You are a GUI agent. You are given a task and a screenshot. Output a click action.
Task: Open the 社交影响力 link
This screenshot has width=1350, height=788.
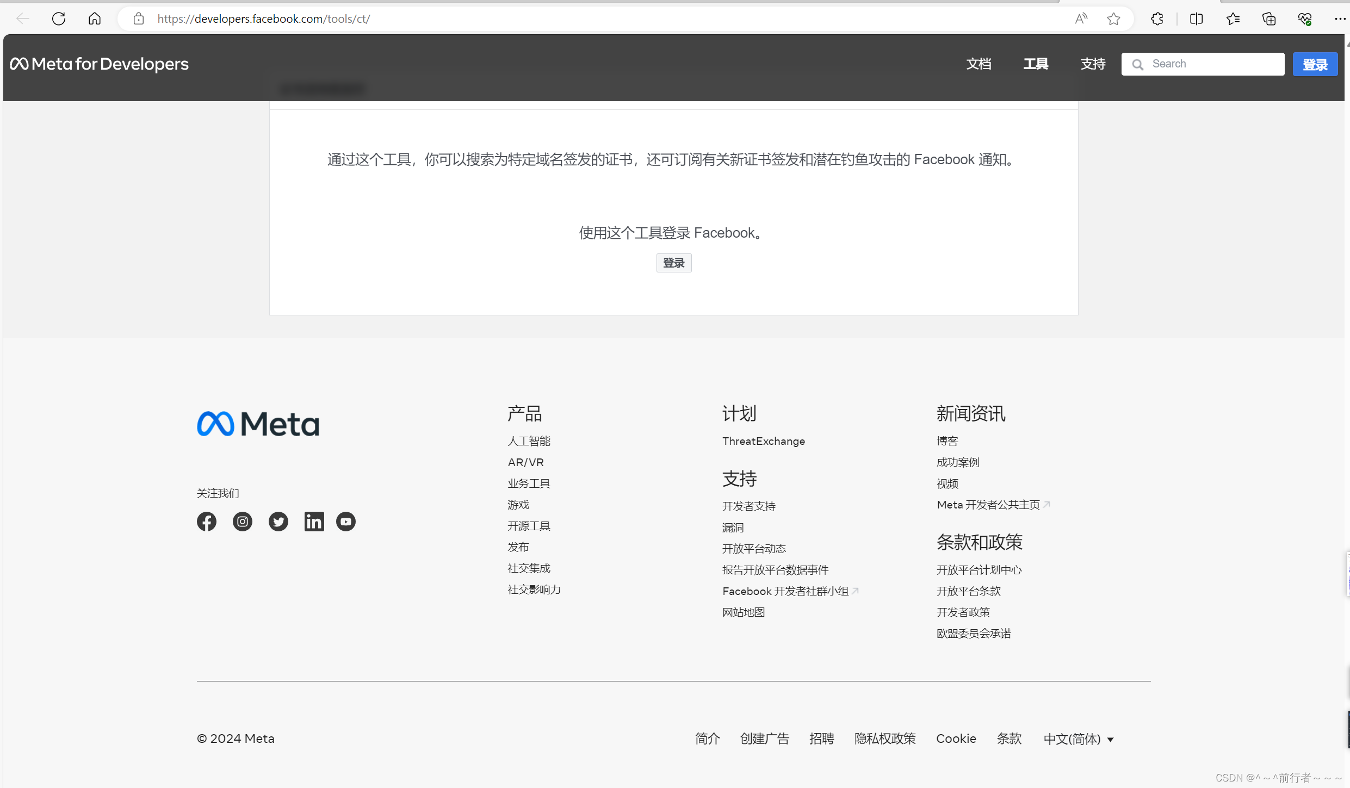pyautogui.click(x=534, y=590)
